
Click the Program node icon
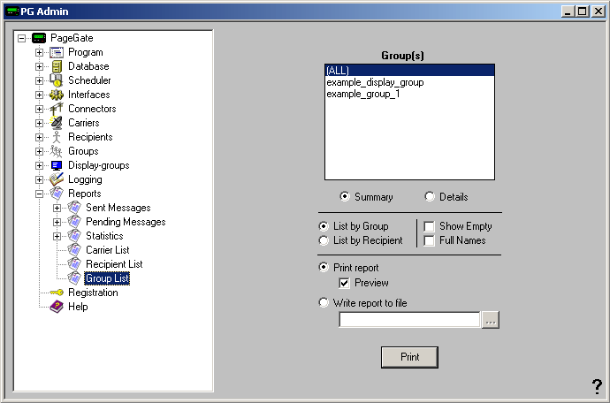pos(57,52)
